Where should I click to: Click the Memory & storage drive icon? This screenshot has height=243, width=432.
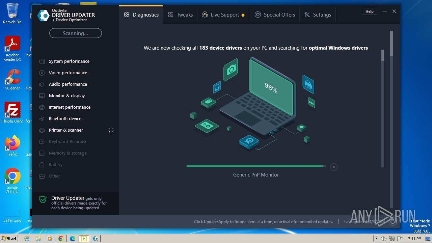coord(42,153)
